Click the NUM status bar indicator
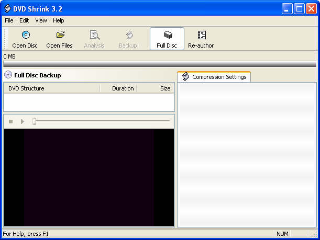Viewport: 320px width, 240px height. pos(282,234)
